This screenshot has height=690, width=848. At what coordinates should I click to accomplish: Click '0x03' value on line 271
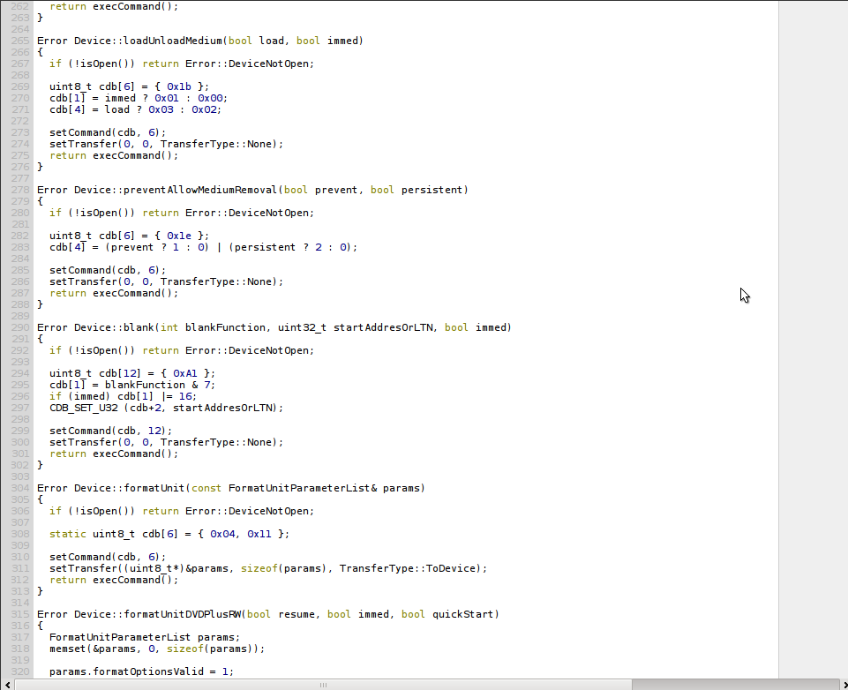(161, 109)
